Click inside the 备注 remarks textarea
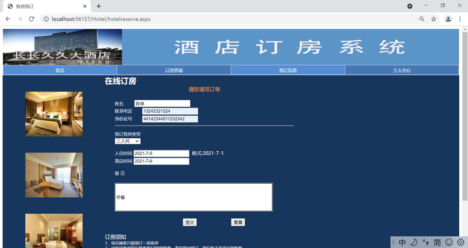 click(x=194, y=197)
